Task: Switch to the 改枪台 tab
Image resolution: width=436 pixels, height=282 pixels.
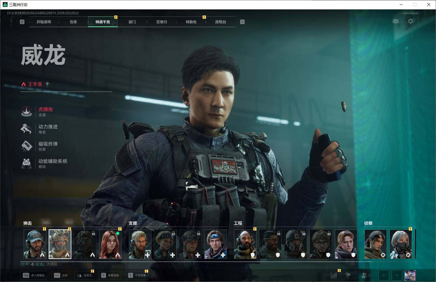Action: (220, 22)
